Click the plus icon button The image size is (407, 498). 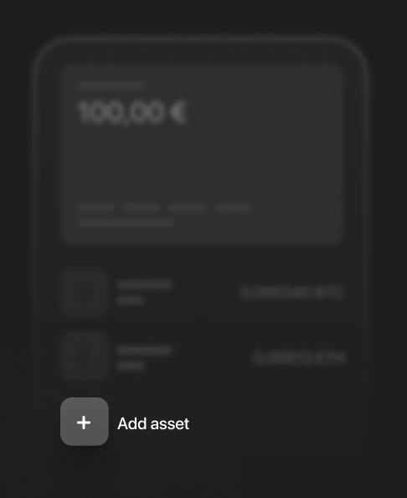tap(85, 422)
